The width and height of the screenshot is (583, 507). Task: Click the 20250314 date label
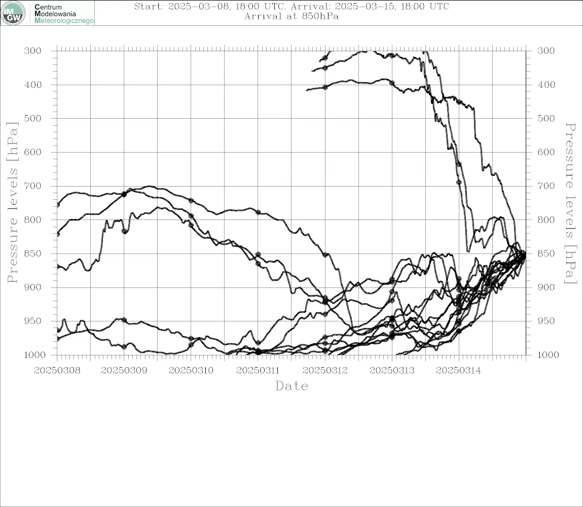point(459,371)
